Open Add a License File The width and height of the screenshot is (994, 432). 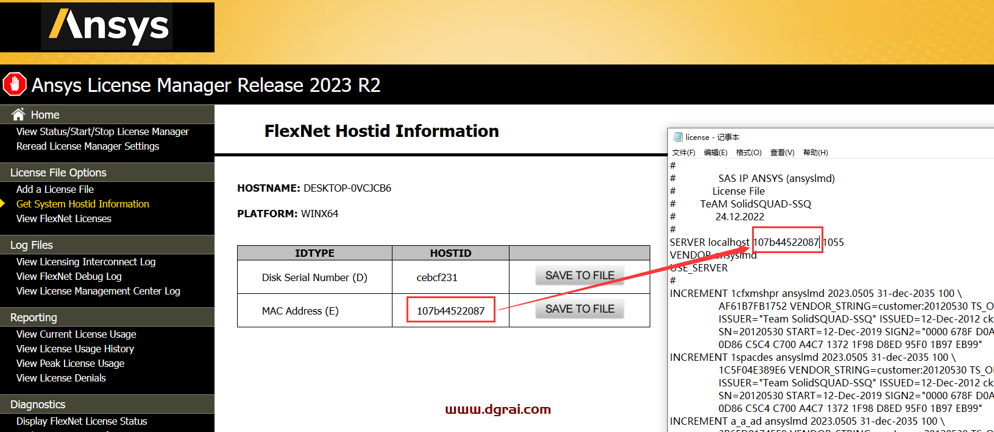click(x=55, y=189)
